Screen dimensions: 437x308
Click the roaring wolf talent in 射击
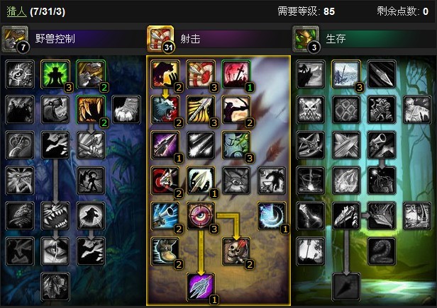click(165, 110)
